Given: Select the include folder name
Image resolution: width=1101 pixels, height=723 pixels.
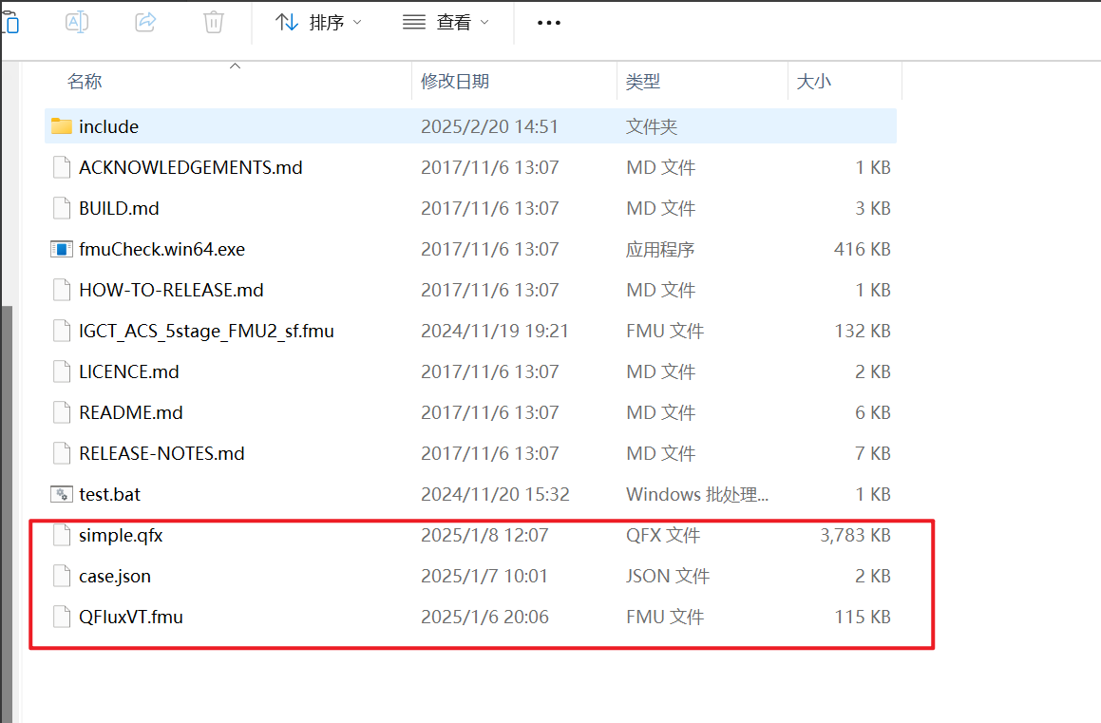Looking at the screenshot, I should point(109,126).
